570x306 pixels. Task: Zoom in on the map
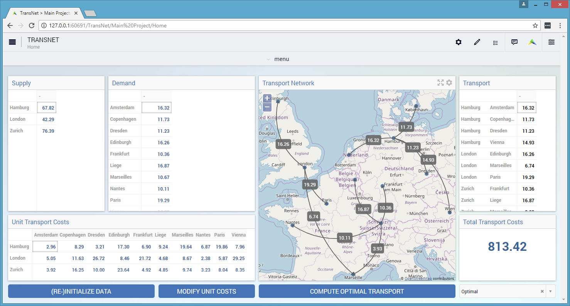tap(267, 98)
